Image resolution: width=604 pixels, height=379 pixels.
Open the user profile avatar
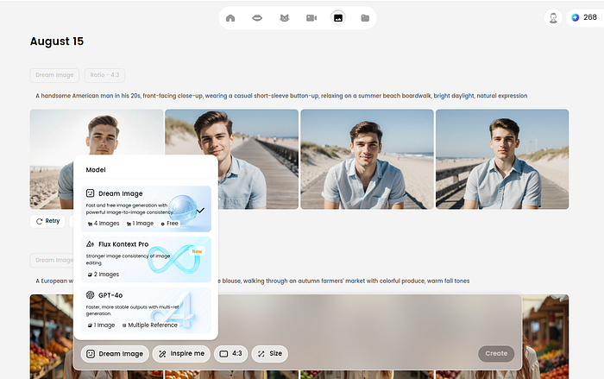click(553, 17)
